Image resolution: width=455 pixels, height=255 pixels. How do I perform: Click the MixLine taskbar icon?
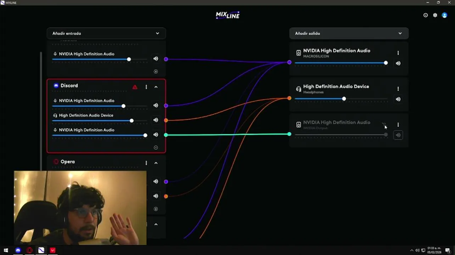(41, 250)
